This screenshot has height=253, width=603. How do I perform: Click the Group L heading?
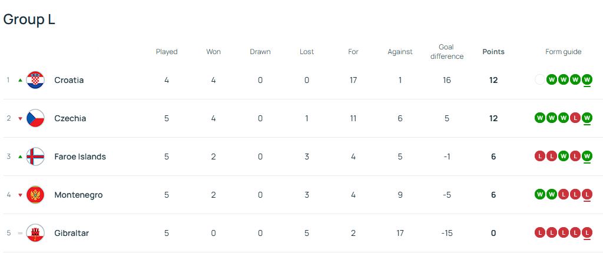(29, 19)
